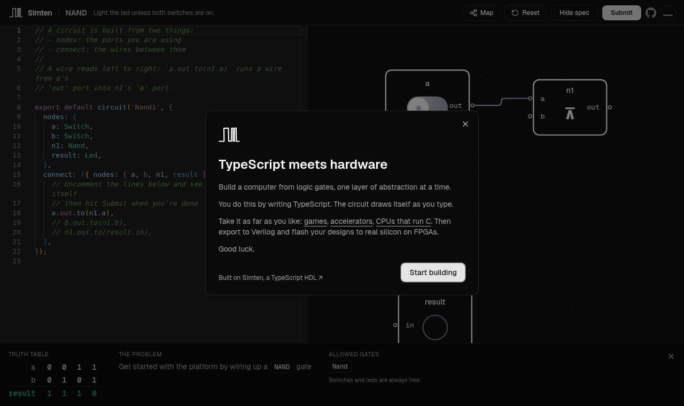Image resolution: width=684 pixels, height=406 pixels.
Task: Click n1's out port
Action: point(610,107)
